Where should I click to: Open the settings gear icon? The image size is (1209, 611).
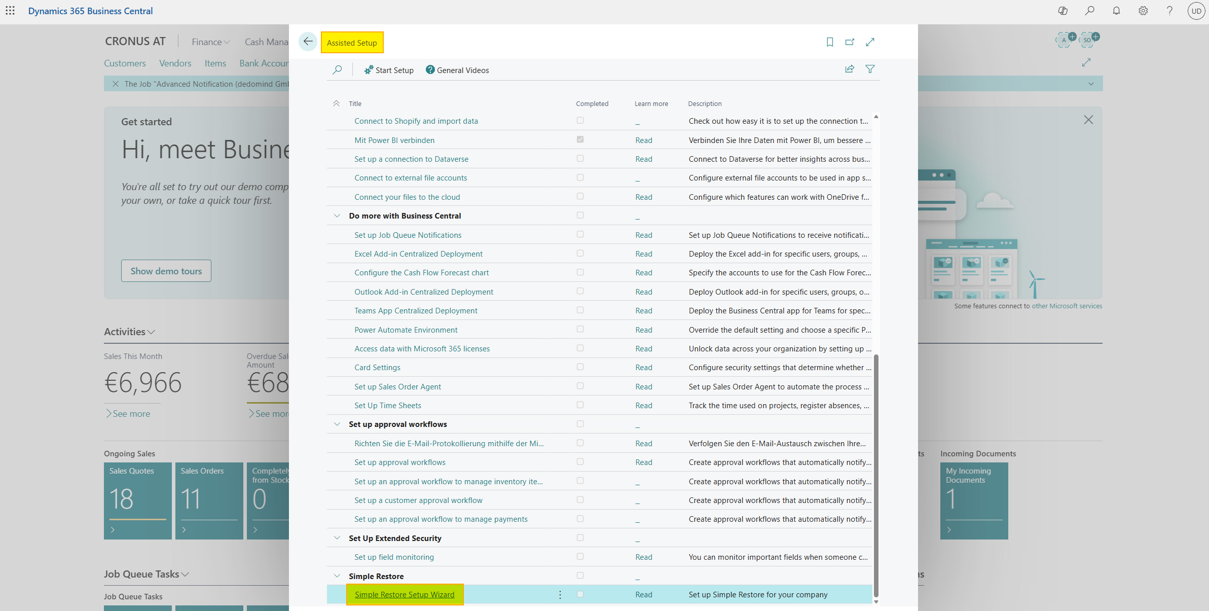1143,11
